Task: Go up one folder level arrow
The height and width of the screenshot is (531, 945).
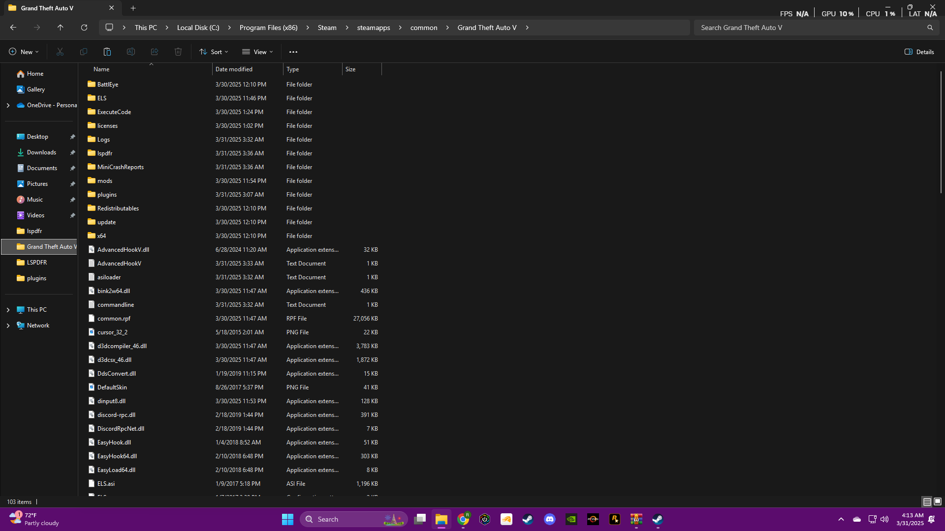Action: coord(61,28)
